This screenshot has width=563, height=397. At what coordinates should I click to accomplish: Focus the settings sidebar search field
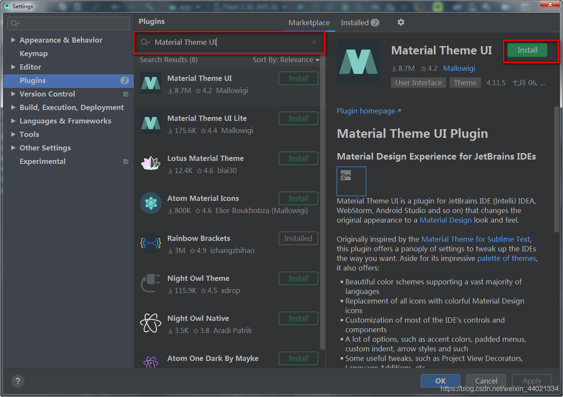click(x=69, y=23)
